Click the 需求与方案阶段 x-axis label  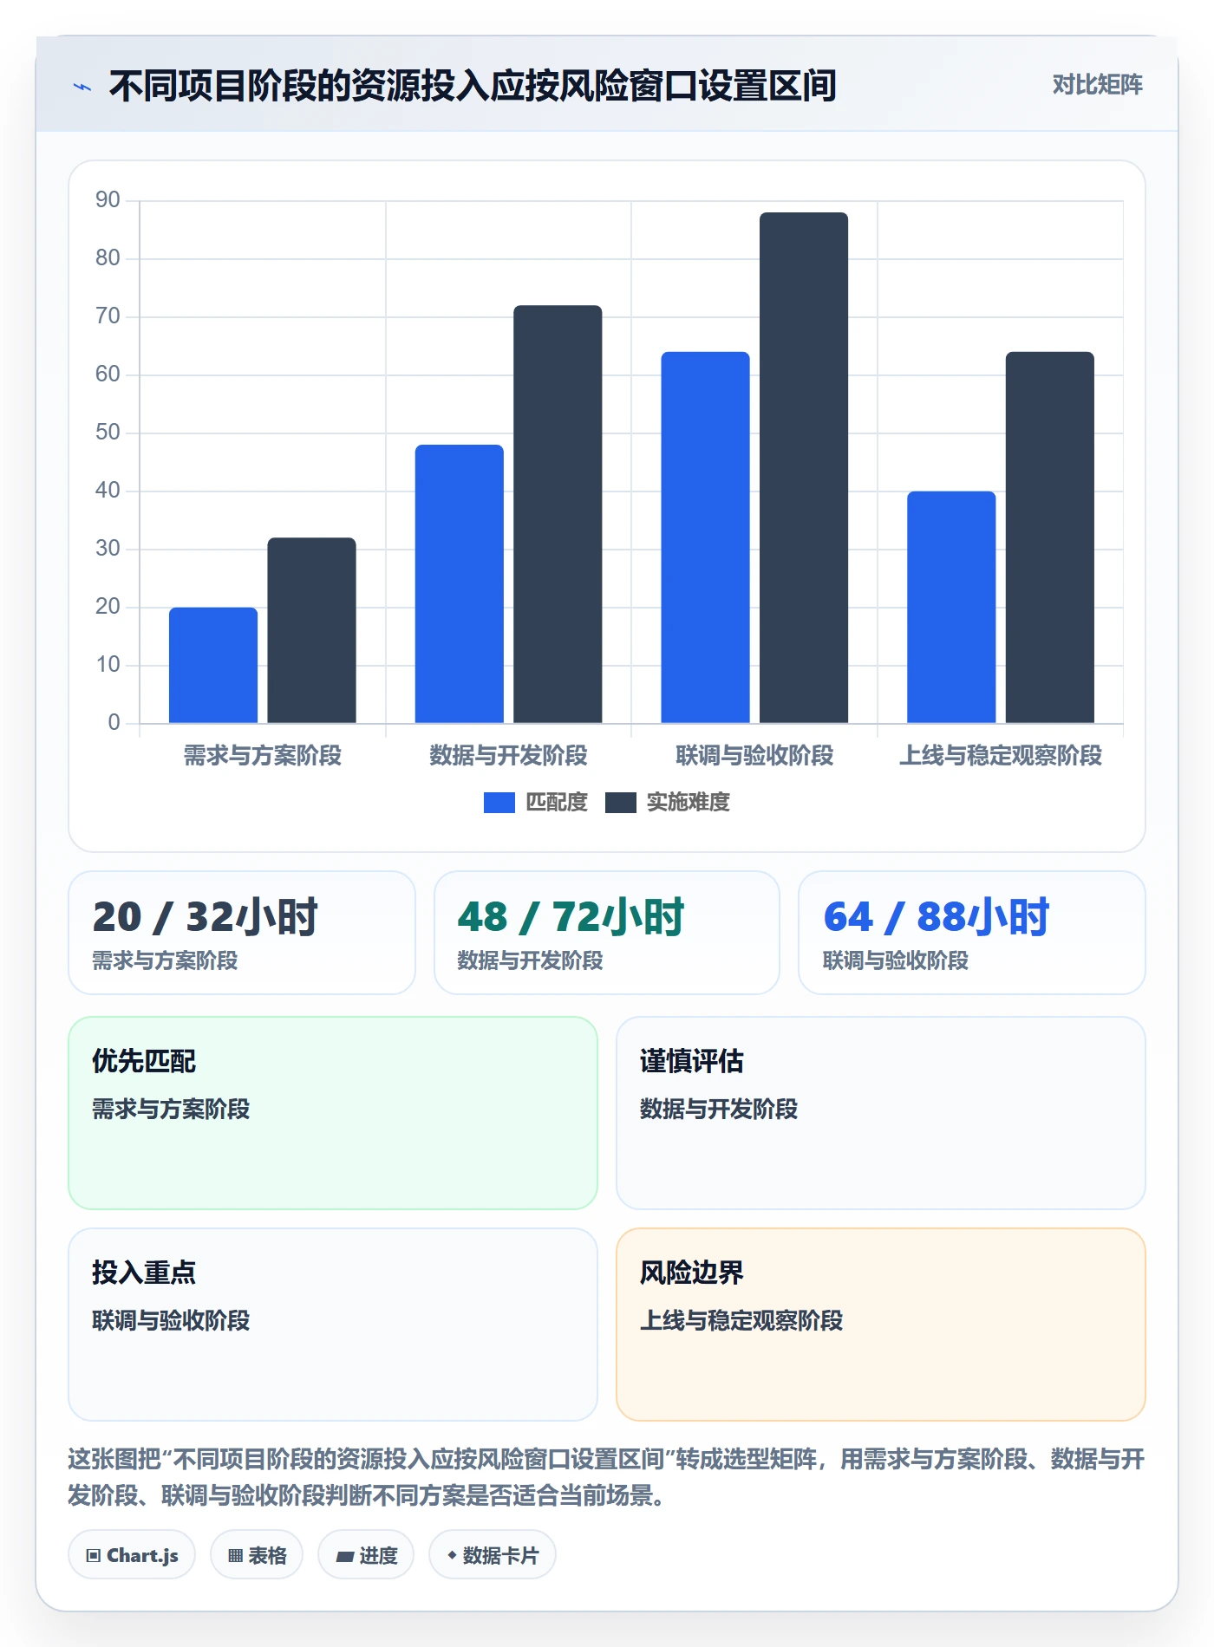(x=263, y=756)
